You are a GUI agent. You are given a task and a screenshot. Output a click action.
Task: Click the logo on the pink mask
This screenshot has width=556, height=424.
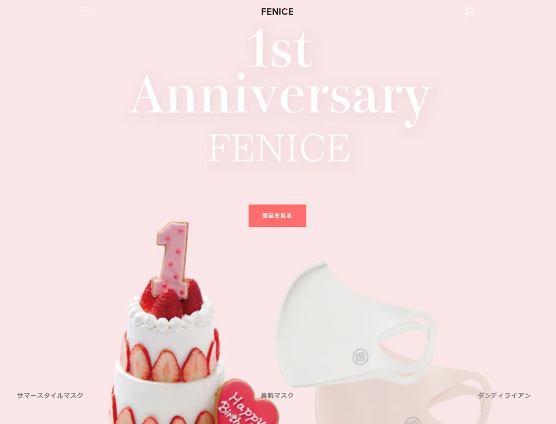[x=413, y=421]
